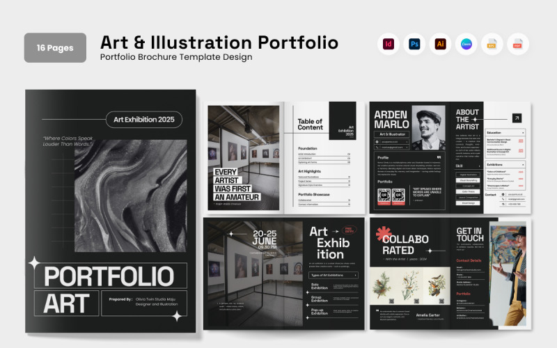
Task: Click the red asterisk icon by Collaborated
Action: point(384,234)
